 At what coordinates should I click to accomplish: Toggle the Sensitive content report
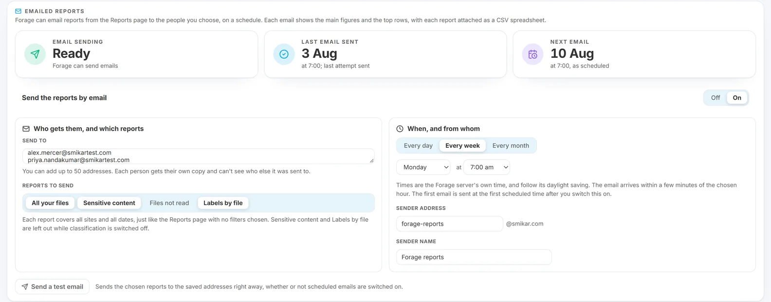109,203
